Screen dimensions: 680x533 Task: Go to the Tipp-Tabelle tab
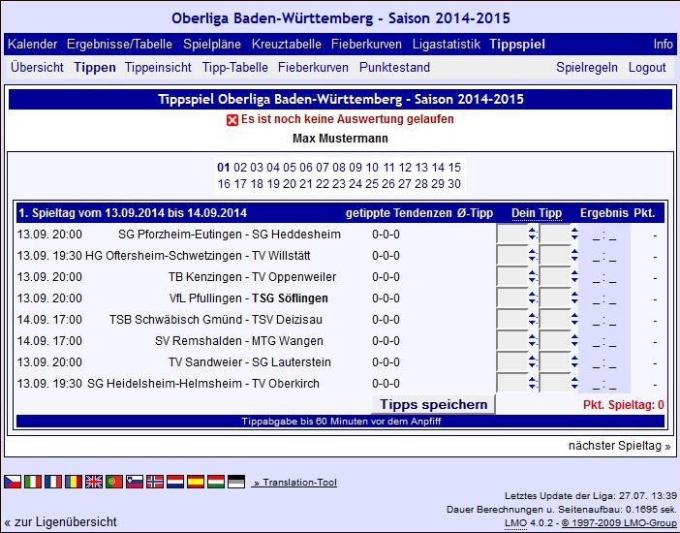[235, 68]
